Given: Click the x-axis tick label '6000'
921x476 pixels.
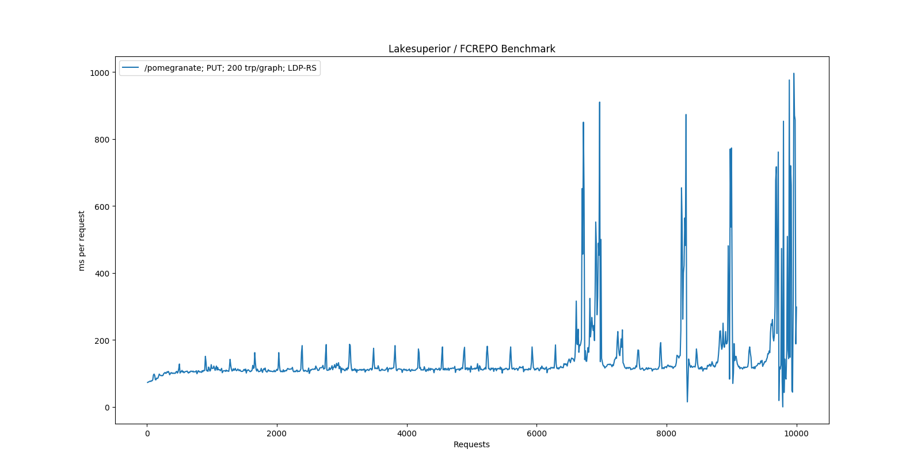Looking at the screenshot, I should pyautogui.click(x=536, y=434).
